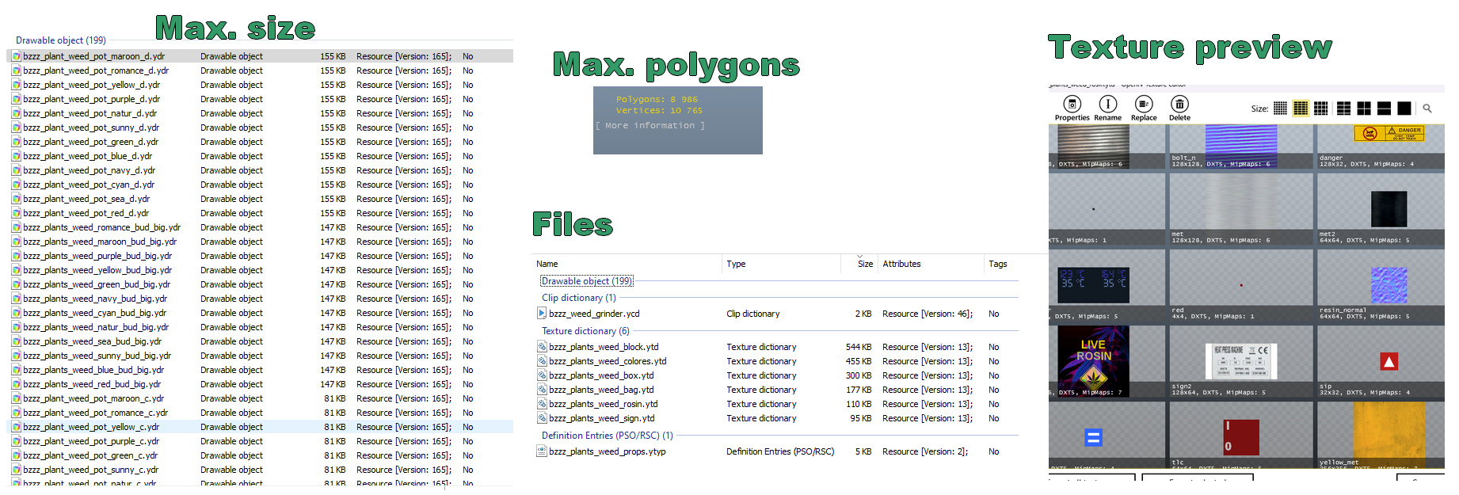The height and width of the screenshot is (495, 1459).
Task: Choose the four-tile thumbnail size
Action: click(1364, 109)
